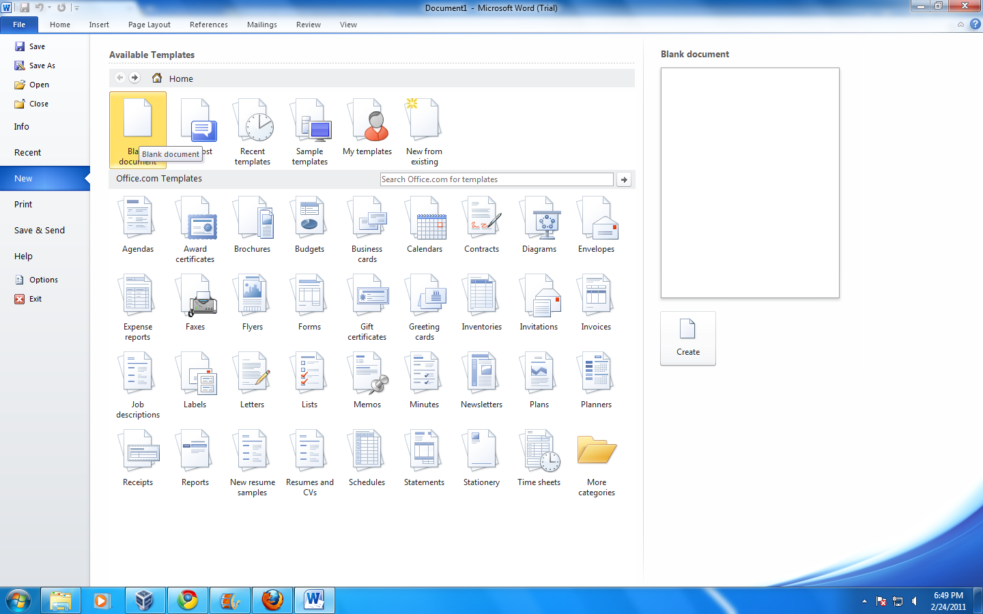Select Info in the backstage menu
This screenshot has width=983, height=614.
[22, 127]
